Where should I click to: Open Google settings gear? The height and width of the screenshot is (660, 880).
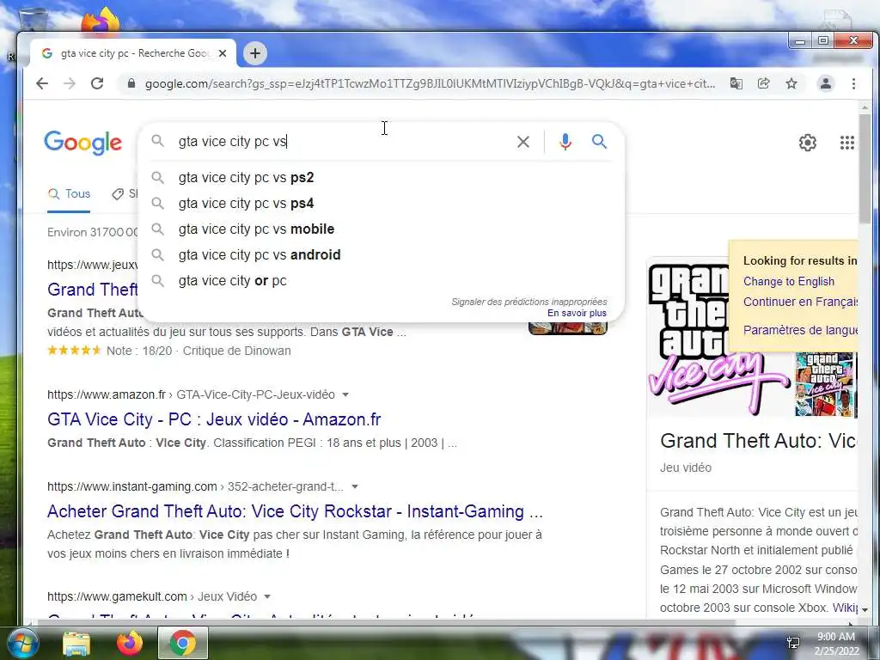[x=808, y=143]
